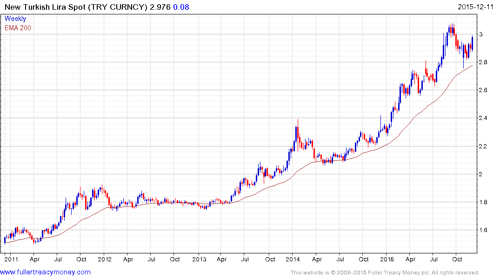This screenshot has height=279, width=500.
Task: Click the x-axis label 2012
Action: (105, 259)
